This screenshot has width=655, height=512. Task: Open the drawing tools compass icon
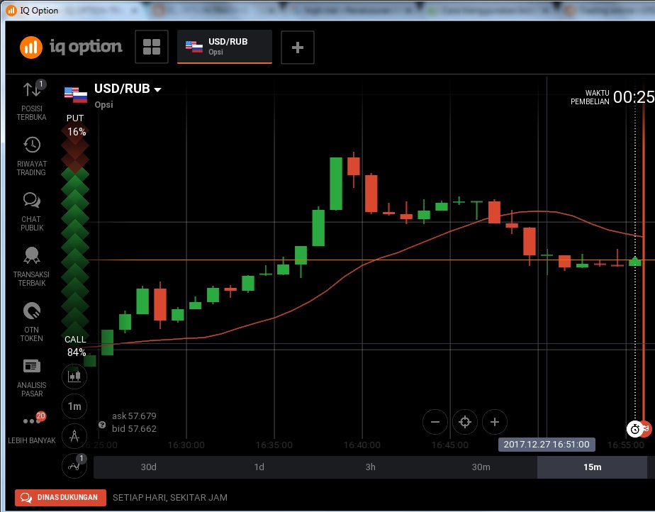(x=74, y=436)
